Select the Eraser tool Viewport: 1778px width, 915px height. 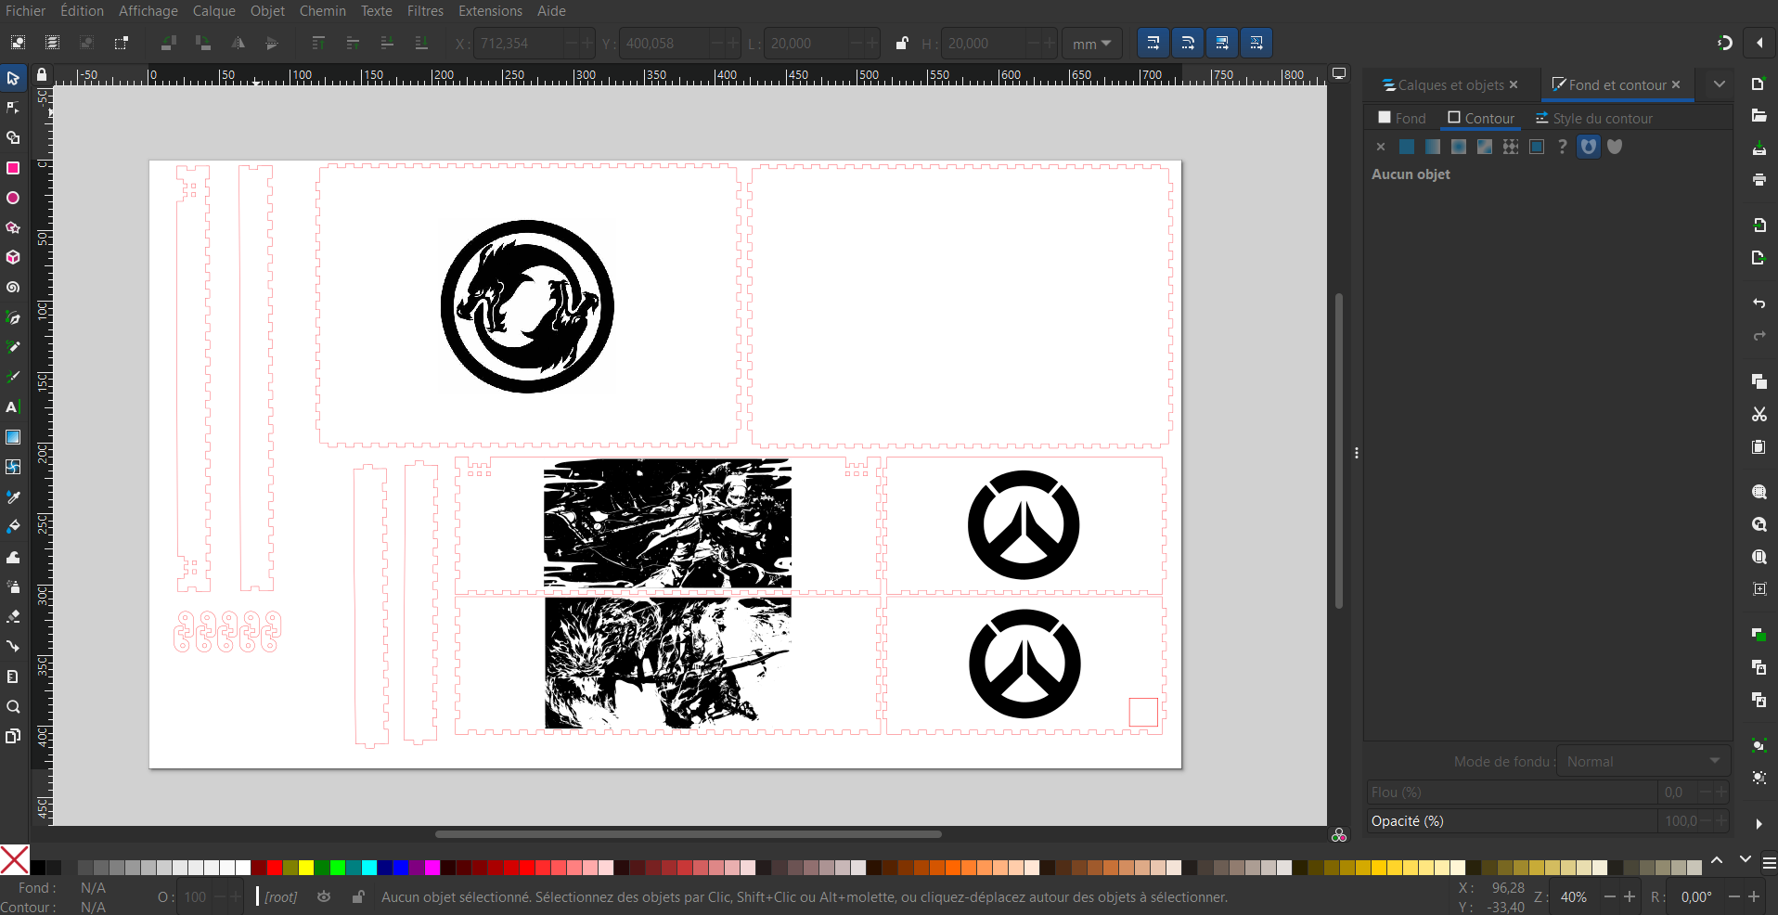point(13,616)
